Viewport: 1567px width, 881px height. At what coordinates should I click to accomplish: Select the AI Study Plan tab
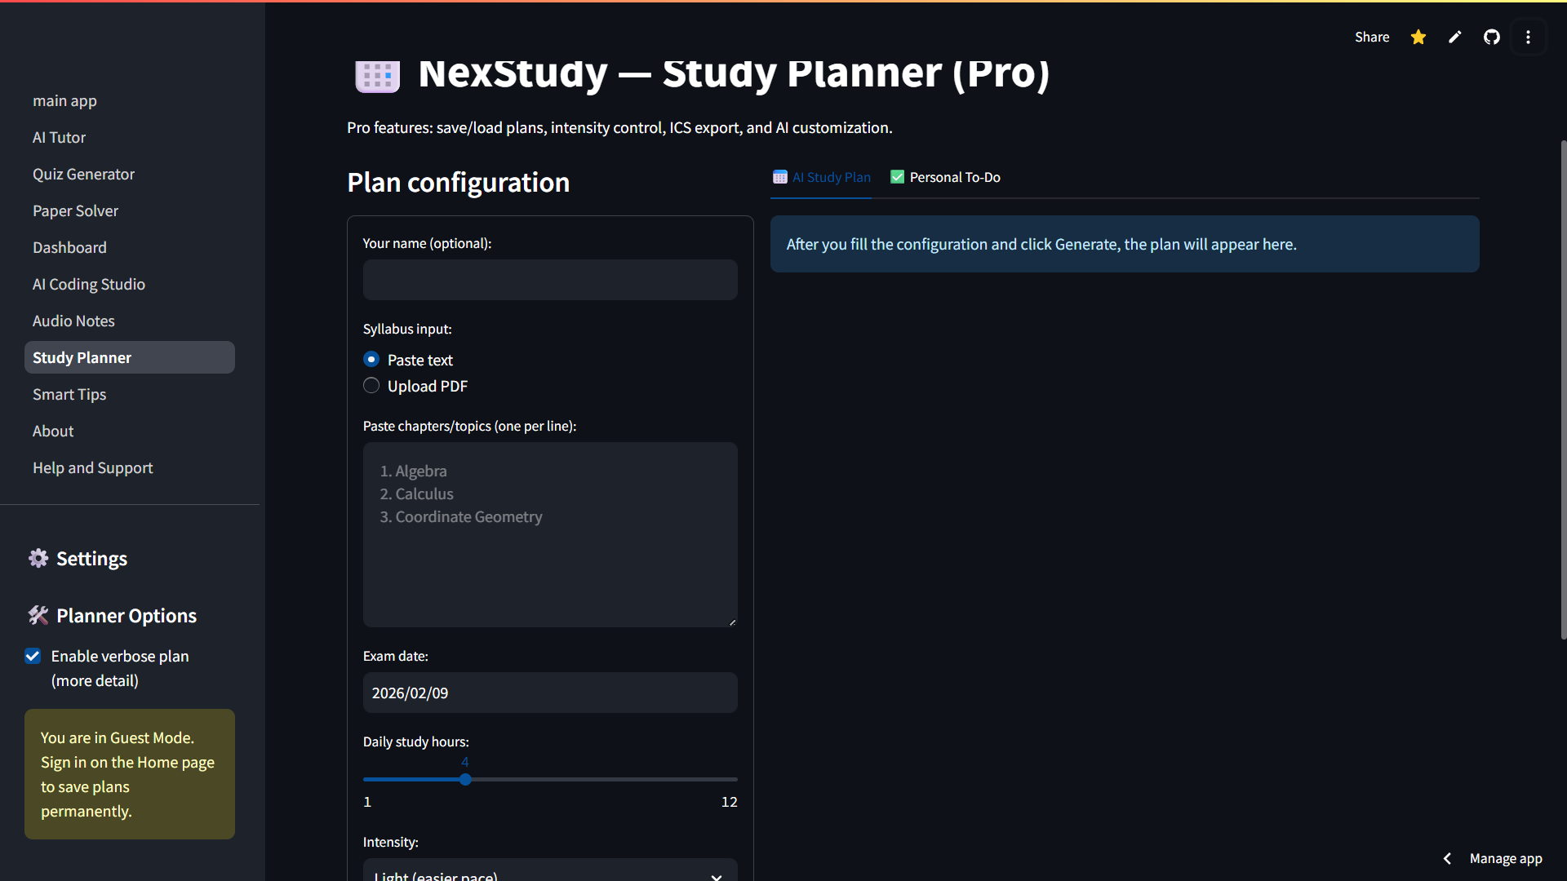click(821, 176)
